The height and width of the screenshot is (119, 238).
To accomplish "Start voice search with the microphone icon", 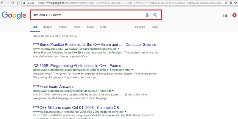I will 147,15.
